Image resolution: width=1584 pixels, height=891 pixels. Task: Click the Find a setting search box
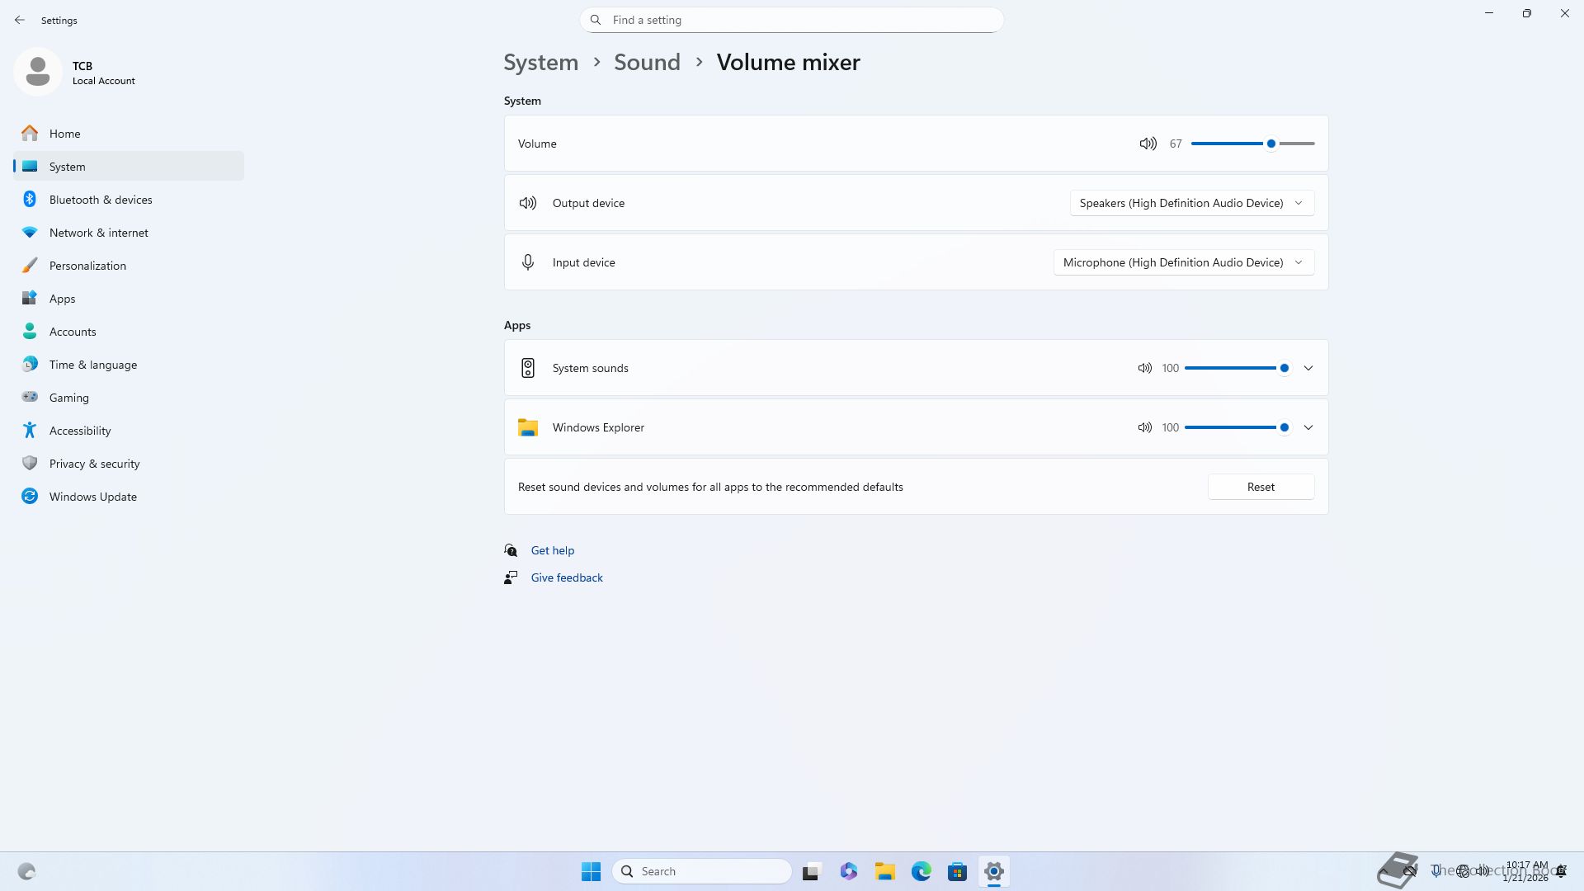pyautogui.click(x=792, y=20)
